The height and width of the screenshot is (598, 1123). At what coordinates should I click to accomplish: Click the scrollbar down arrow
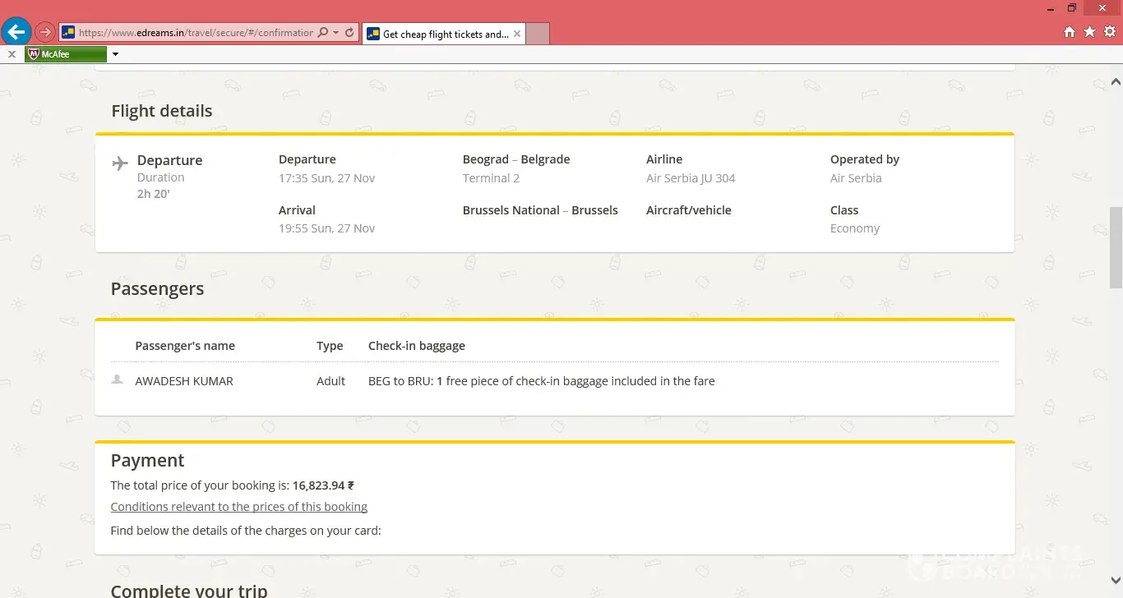click(x=1116, y=579)
